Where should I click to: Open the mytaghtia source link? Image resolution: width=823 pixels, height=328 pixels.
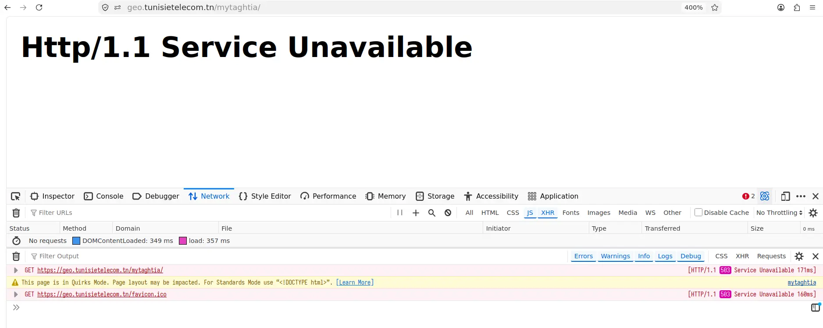[x=802, y=282]
